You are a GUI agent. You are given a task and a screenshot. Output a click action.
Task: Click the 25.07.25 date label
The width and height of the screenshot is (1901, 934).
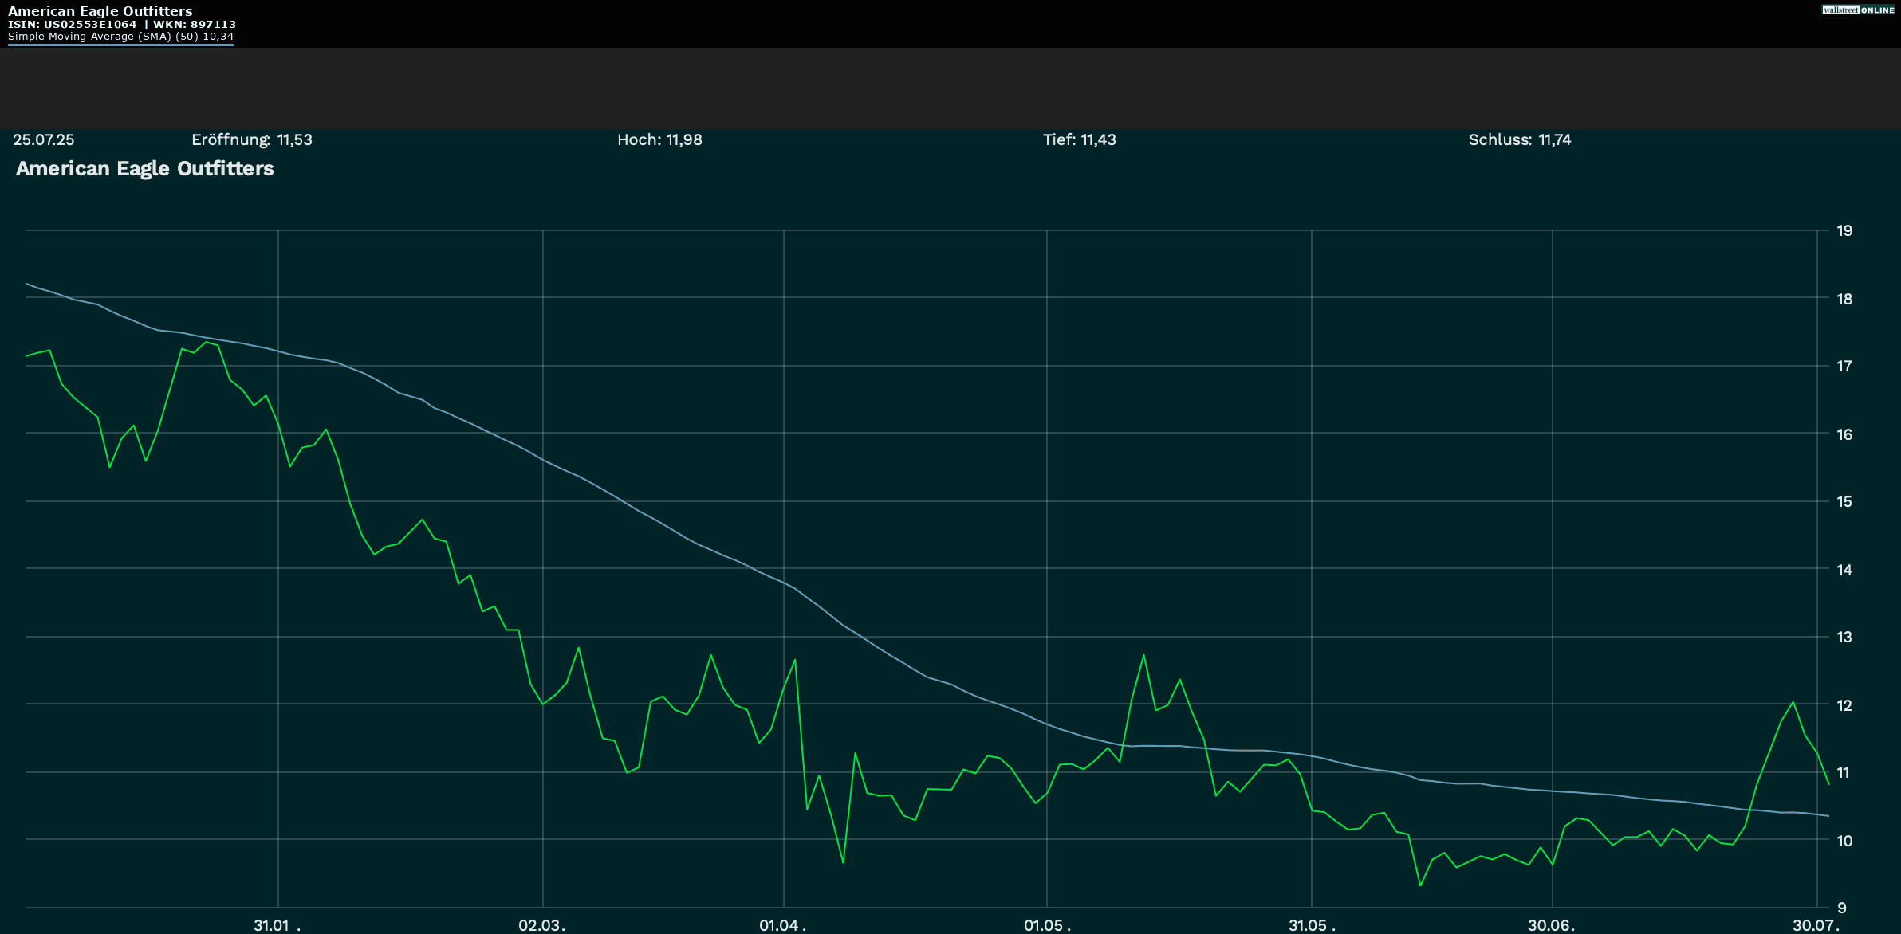point(44,139)
